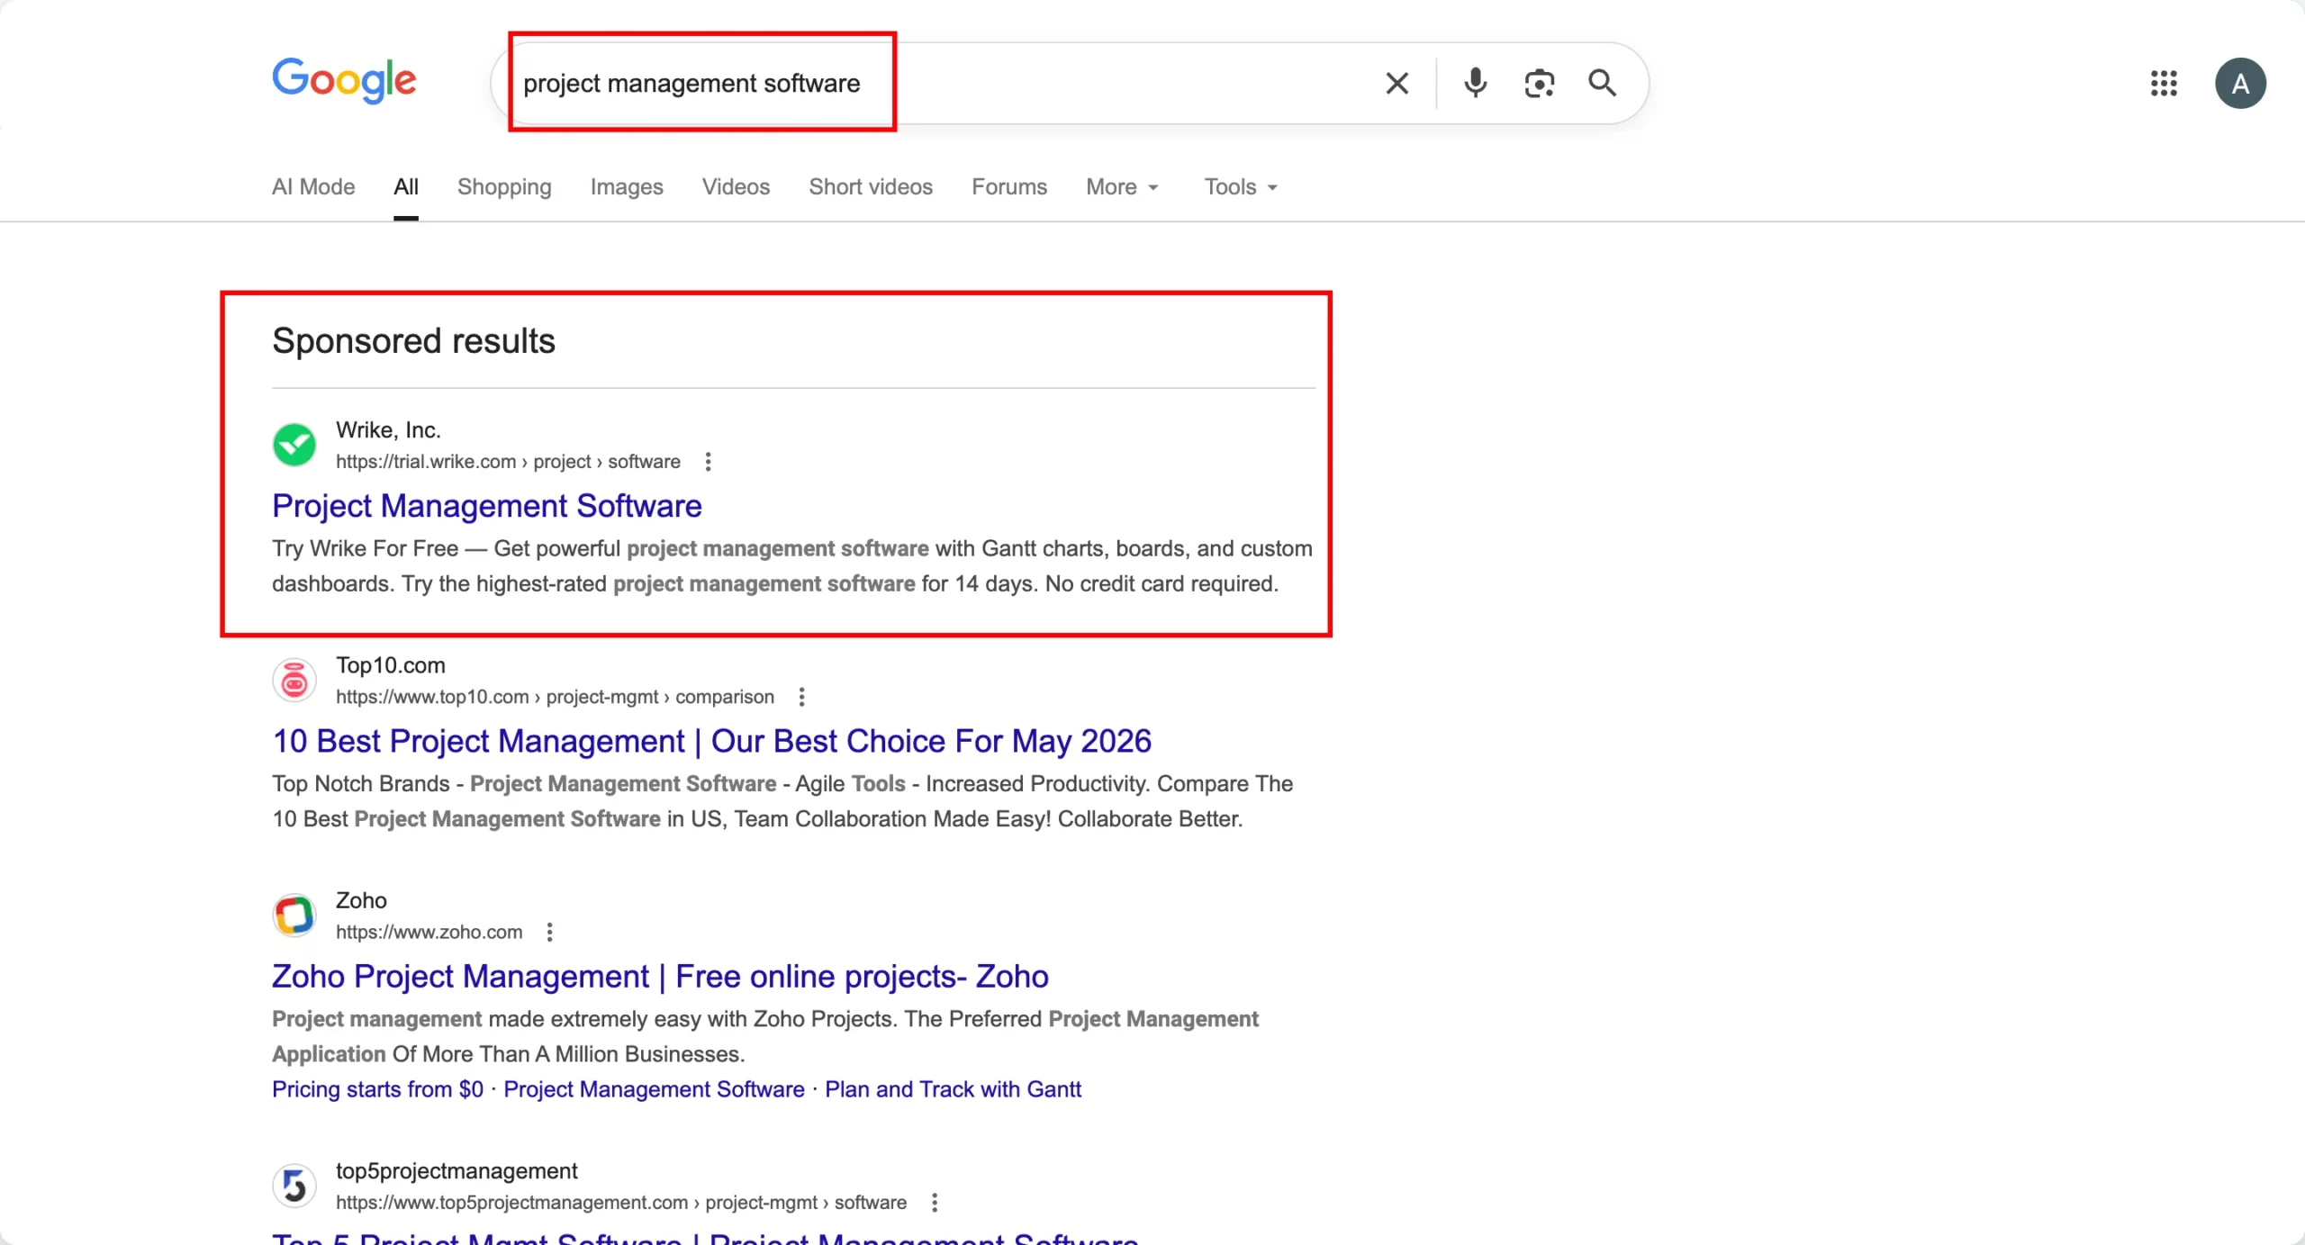The height and width of the screenshot is (1245, 2305).
Task: Open the Short videos tab
Action: [871, 186]
